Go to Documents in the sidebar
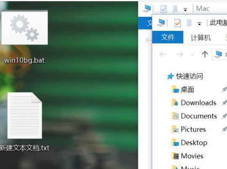The image size is (227, 169). pyautogui.click(x=199, y=116)
